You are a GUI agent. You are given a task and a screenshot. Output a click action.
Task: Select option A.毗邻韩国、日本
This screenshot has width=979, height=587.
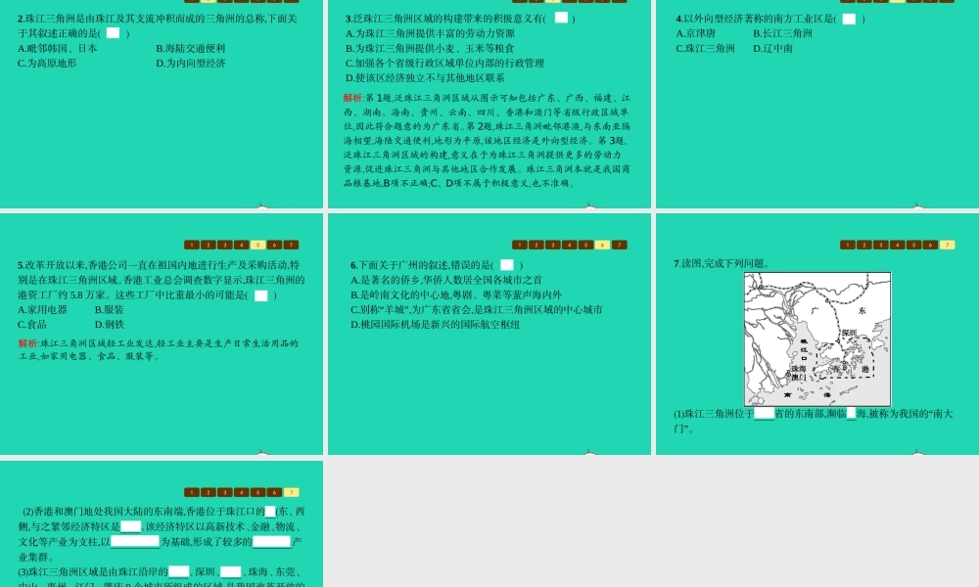(x=58, y=49)
